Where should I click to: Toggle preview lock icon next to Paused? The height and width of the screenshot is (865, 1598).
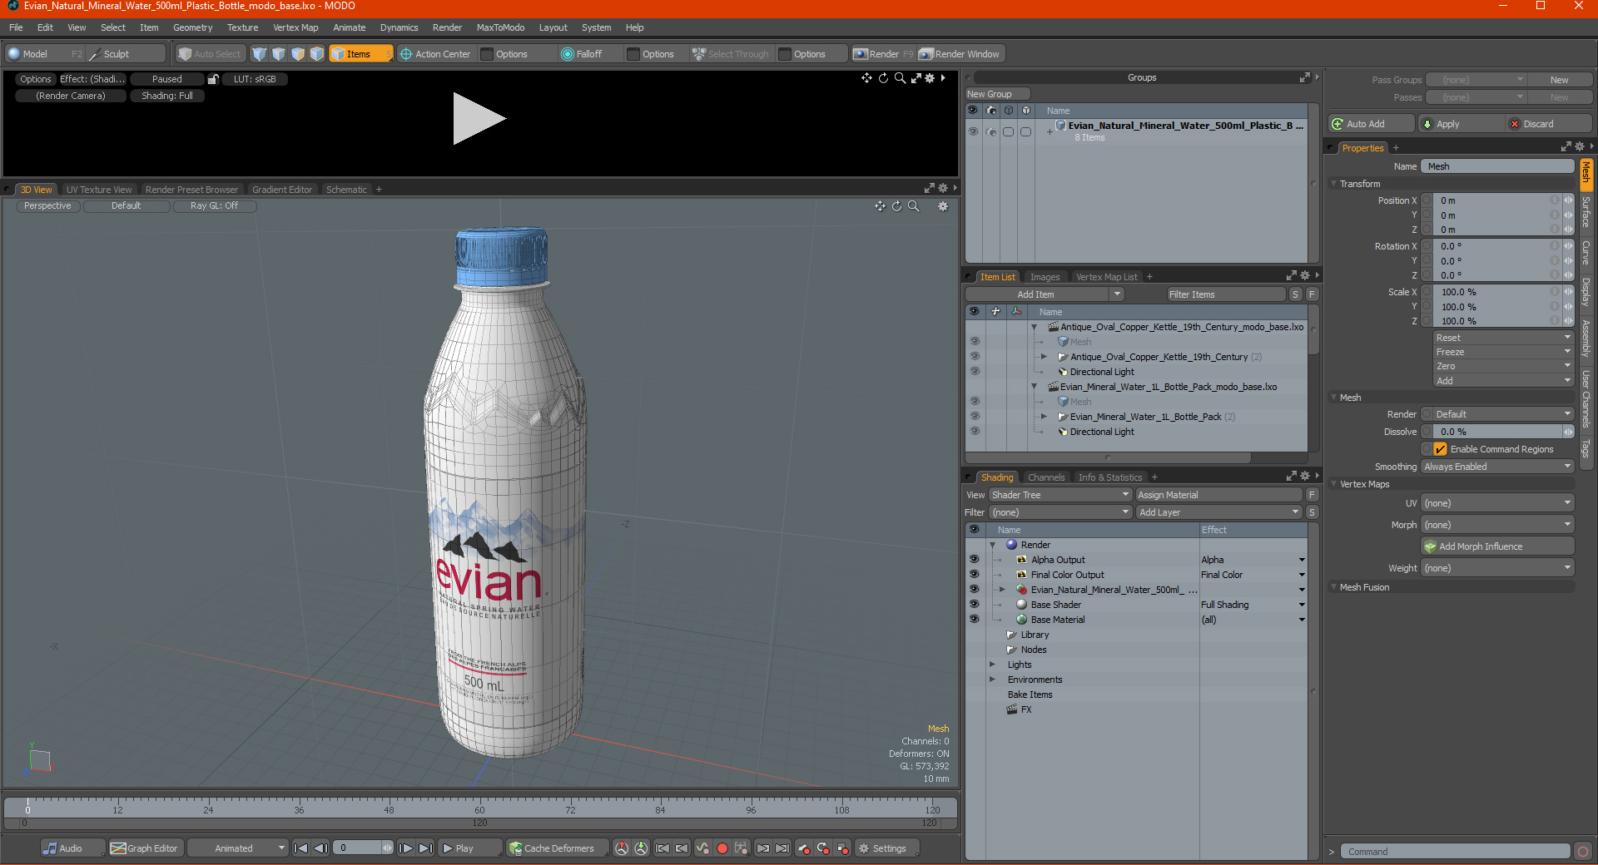(x=213, y=79)
